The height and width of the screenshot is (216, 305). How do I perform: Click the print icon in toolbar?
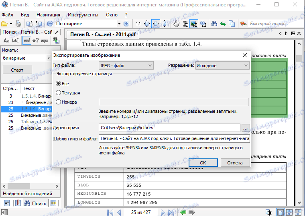(18, 24)
